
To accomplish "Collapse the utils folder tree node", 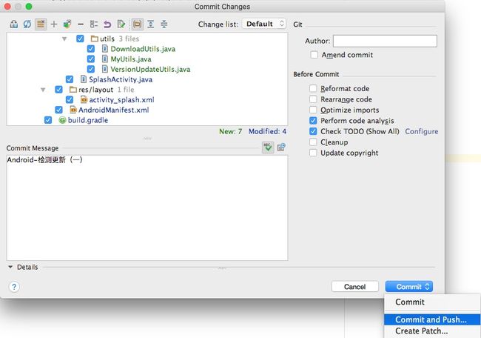I will [64, 39].
